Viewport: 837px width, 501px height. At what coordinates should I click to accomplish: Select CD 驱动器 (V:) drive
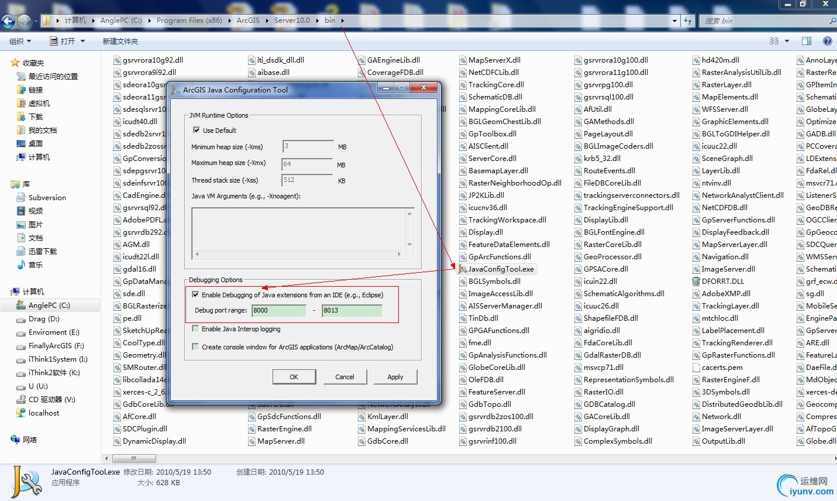46,400
